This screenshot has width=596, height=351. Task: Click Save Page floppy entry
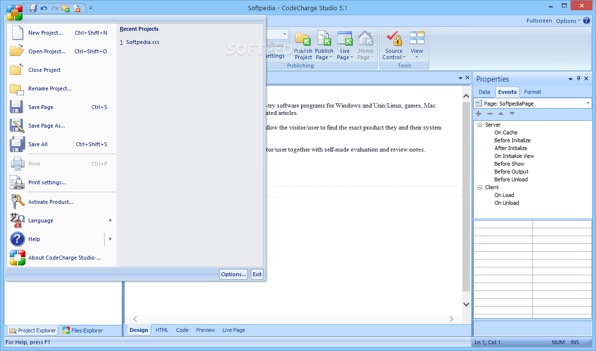pos(62,107)
